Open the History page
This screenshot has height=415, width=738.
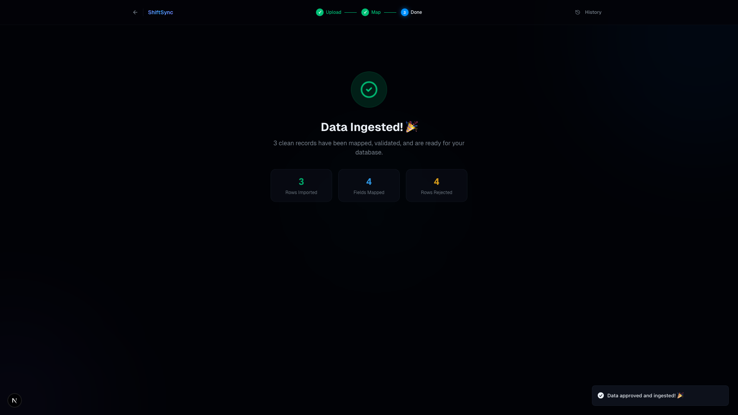tap(588, 12)
